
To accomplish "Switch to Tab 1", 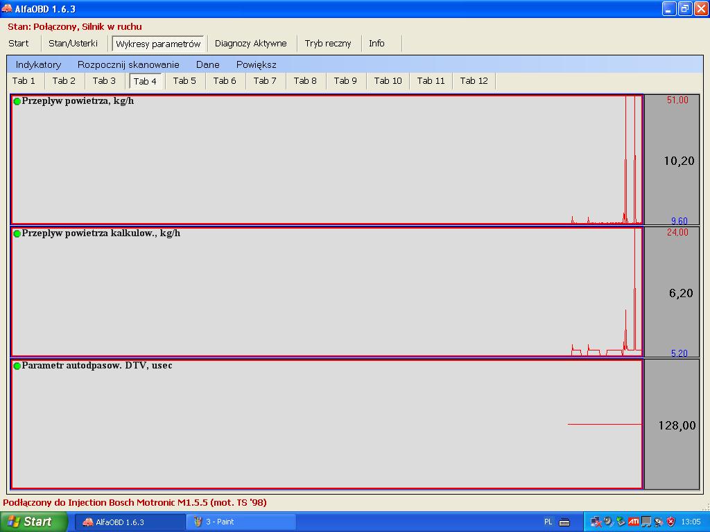I will pyautogui.click(x=24, y=81).
